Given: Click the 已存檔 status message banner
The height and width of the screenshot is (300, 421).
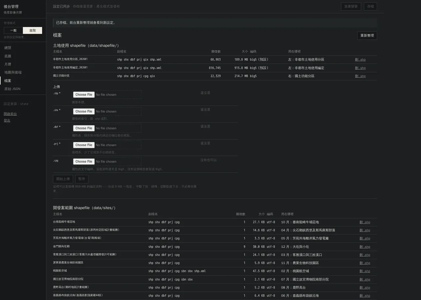Looking at the screenshot, I should [x=215, y=23].
